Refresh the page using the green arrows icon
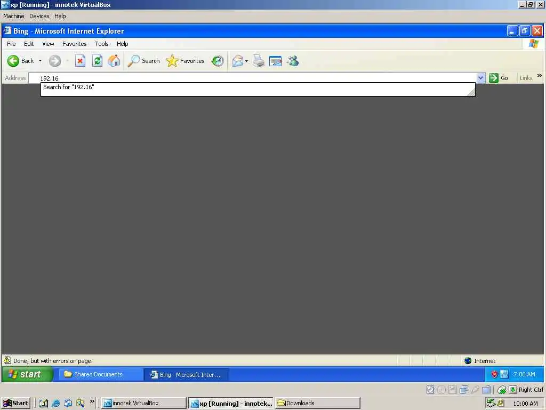 point(97,61)
